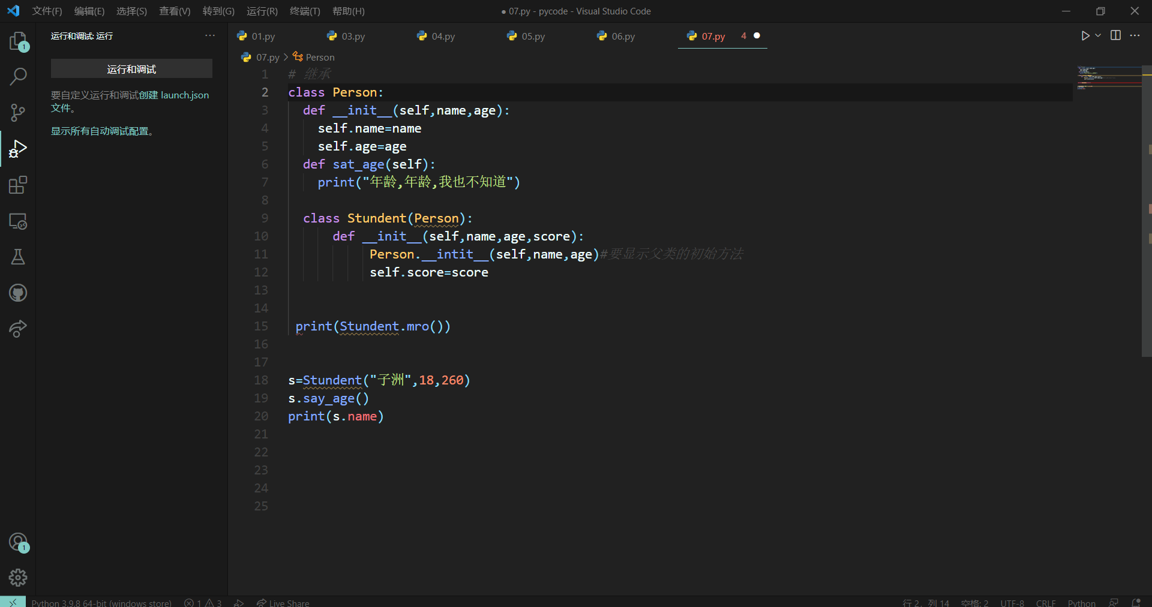Viewport: 1152px width, 607px height.
Task: Click line number 9 in gutter
Action: point(265,218)
